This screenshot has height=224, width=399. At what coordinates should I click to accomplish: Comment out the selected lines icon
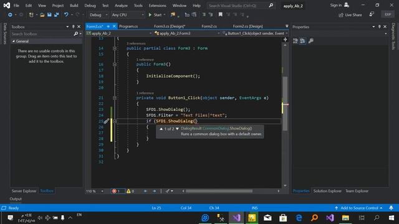pyautogui.click(x=204, y=15)
